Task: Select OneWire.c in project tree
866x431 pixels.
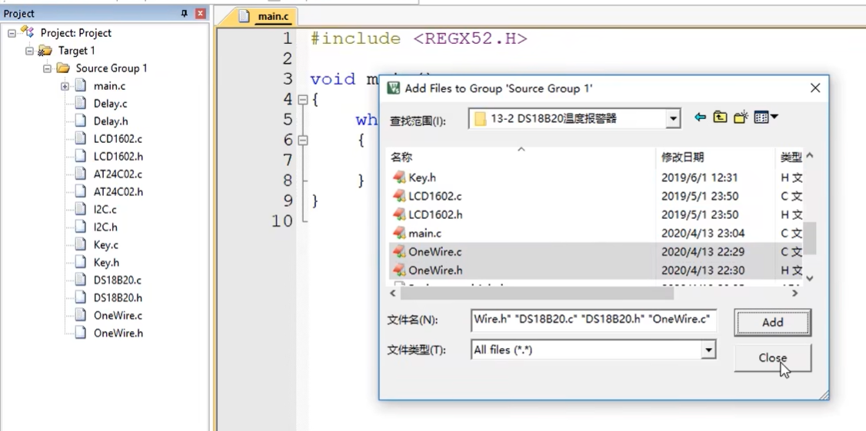Action: tap(118, 316)
